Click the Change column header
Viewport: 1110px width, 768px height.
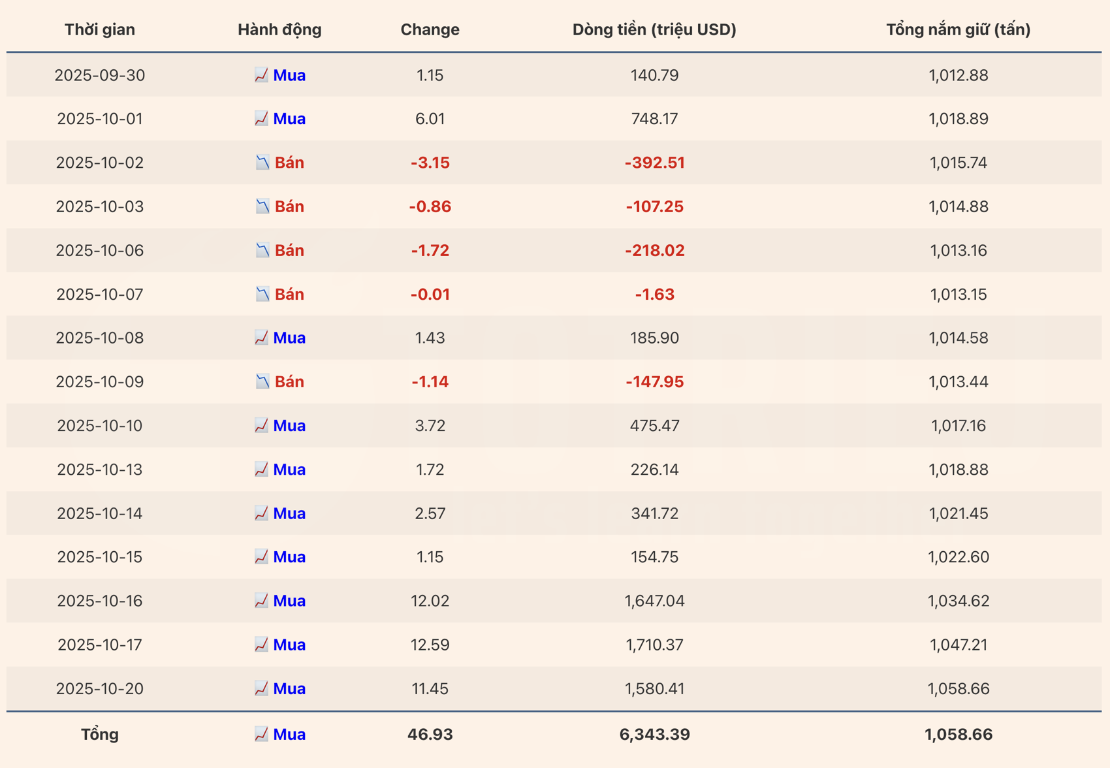(x=430, y=29)
